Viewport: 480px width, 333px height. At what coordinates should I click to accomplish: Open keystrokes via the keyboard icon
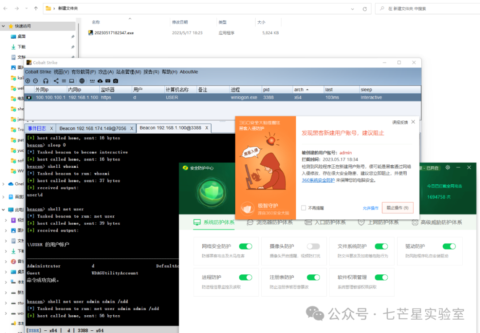click(x=108, y=81)
